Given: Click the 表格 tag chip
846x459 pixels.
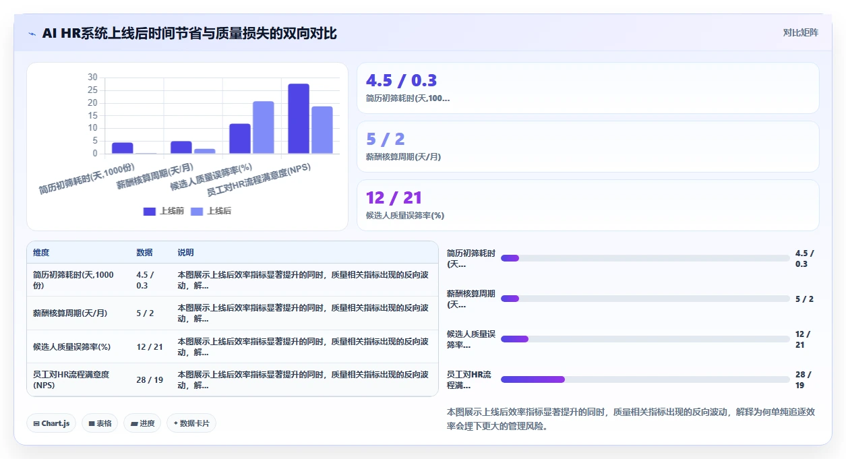Looking at the screenshot, I should 100,423.
